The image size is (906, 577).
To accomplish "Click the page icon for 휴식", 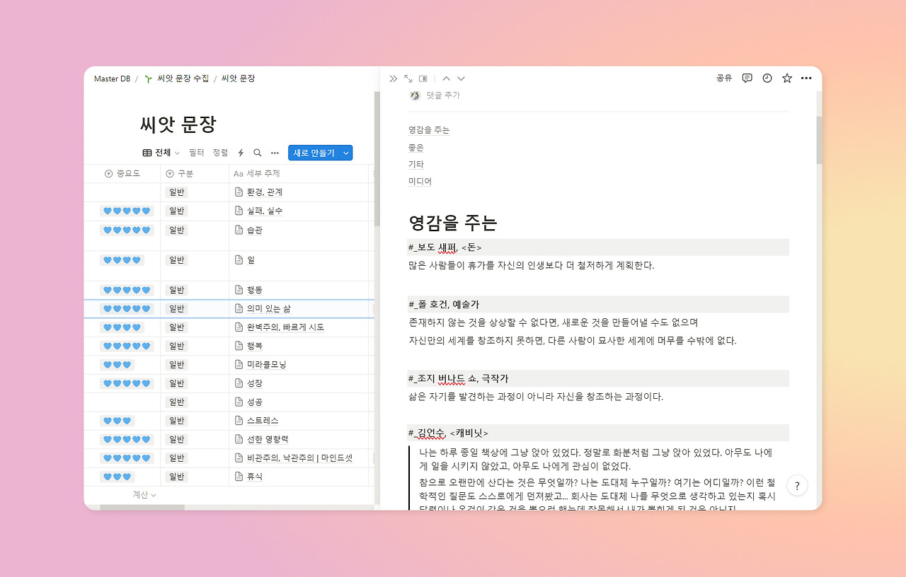I will (x=239, y=477).
